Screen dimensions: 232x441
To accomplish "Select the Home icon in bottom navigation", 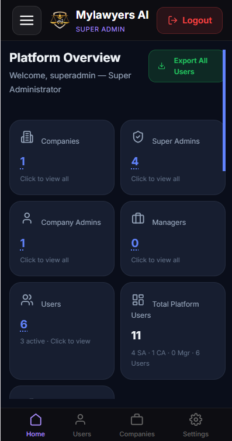I will tap(36, 419).
